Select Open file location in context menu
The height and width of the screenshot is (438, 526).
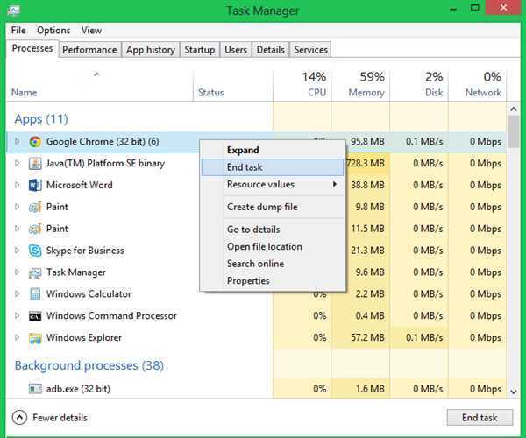pyautogui.click(x=264, y=246)
